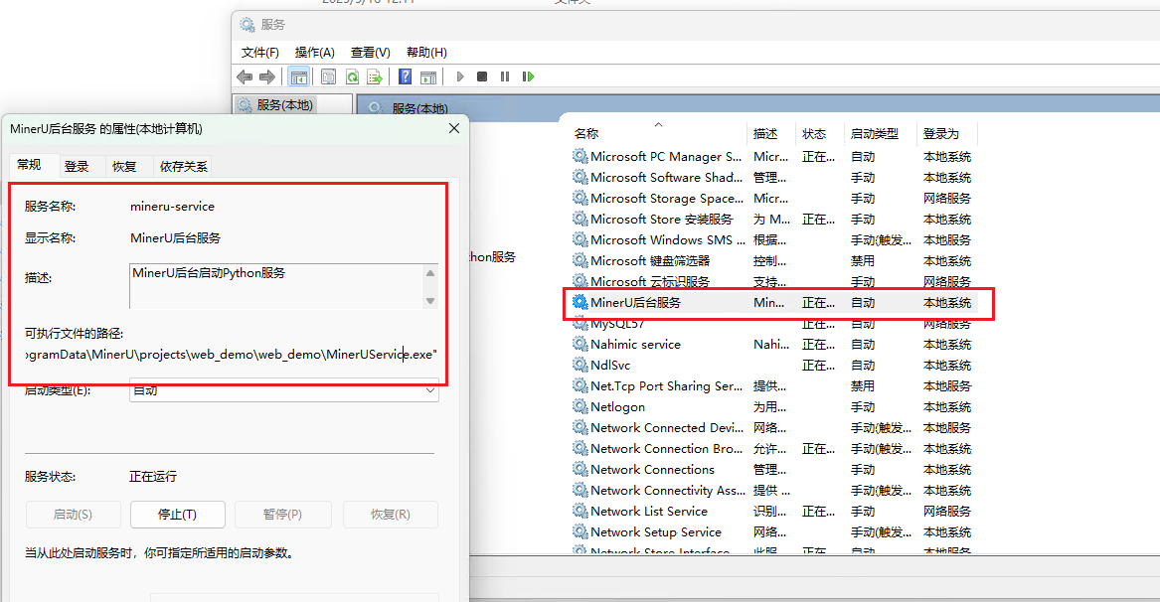Click the gear icon beside Microsoft 键盘筛选器
Viewport: 1160px width, 602px height.
(580, 260)
